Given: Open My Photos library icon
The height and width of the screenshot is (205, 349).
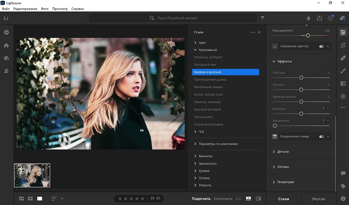Looking at the screenshot, I should click(7, 58).
